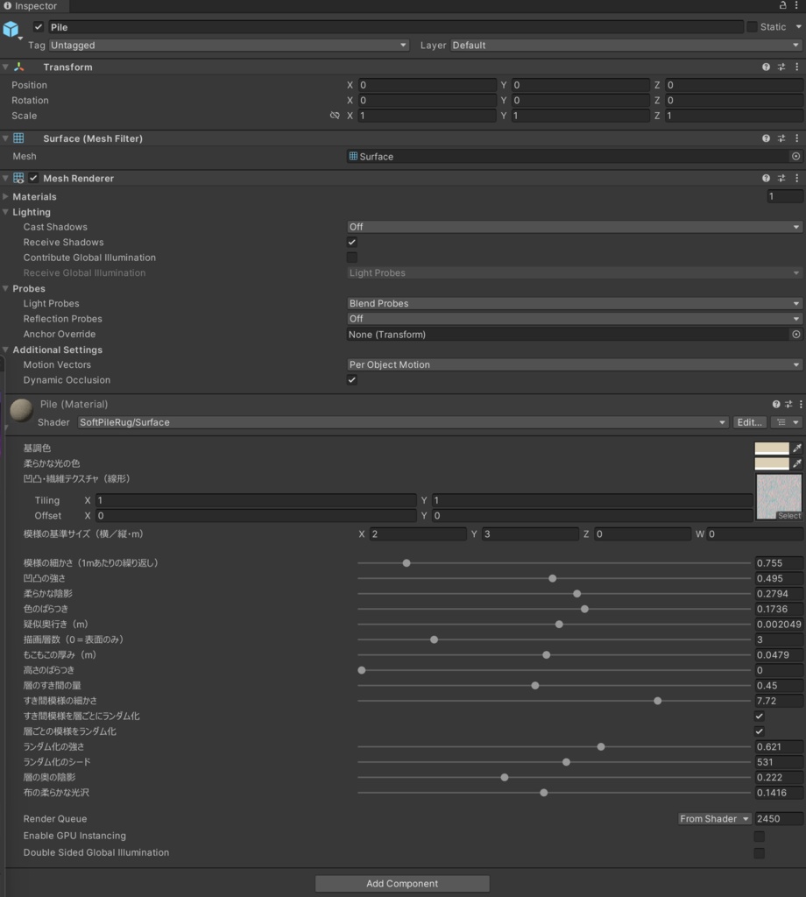Open Mesh Filter help icon
Image resolution: width=806 pixels, height=897 pixels.
(x=766, y=138)
